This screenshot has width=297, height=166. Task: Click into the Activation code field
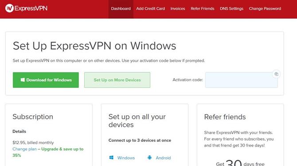(242, 80)
